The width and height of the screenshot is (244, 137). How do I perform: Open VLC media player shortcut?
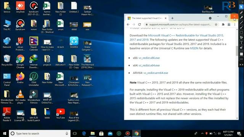pos(20,97)
